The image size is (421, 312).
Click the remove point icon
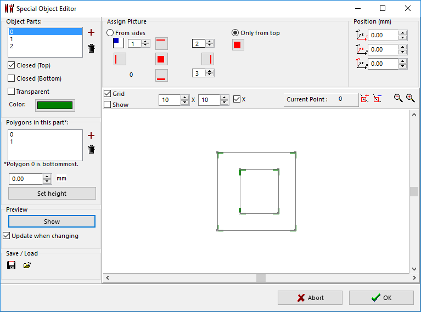[377, 99]
